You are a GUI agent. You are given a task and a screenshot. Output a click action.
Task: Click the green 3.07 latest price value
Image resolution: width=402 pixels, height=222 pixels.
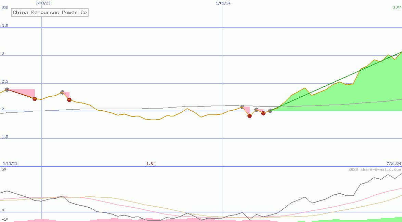click(397, 7)
